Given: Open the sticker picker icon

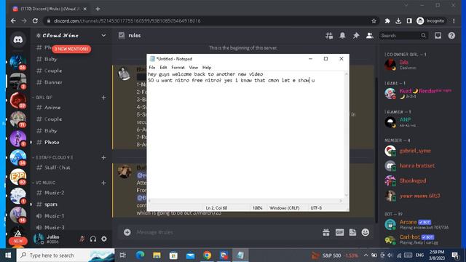Looking at the screenshot, I should tap(352, 232).
